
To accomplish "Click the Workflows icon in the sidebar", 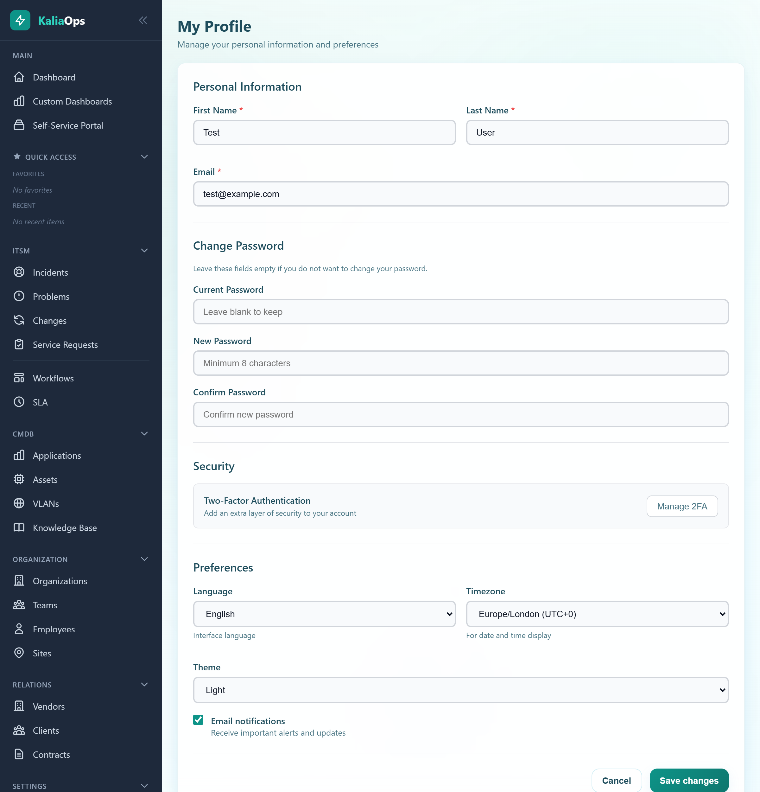I will click(x=19, y=378).
